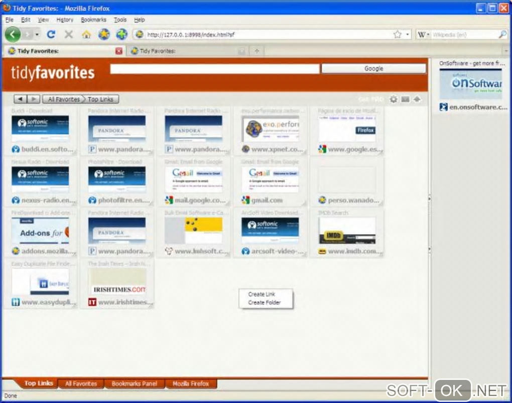The width and height of the screenshot is (512, 403).
Task: Click the Google search button
Action: [x=373, y=69]
